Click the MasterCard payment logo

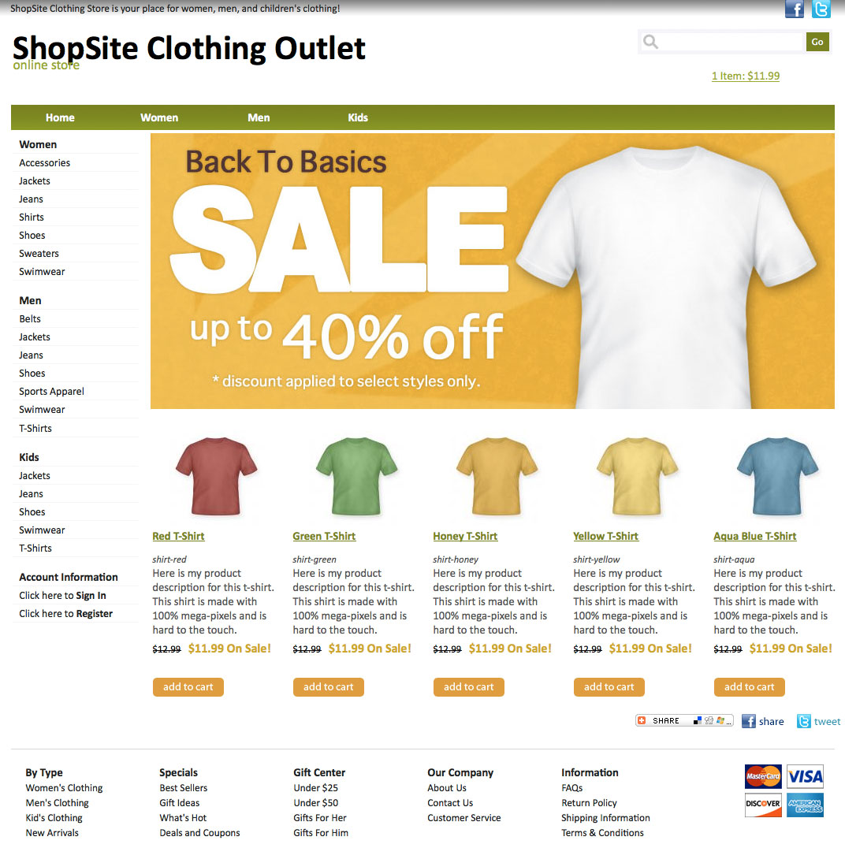pos(763,776)
